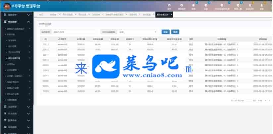Click ID cell "32304"
Viewport: 273px width, 134px height.
(46, 91)
